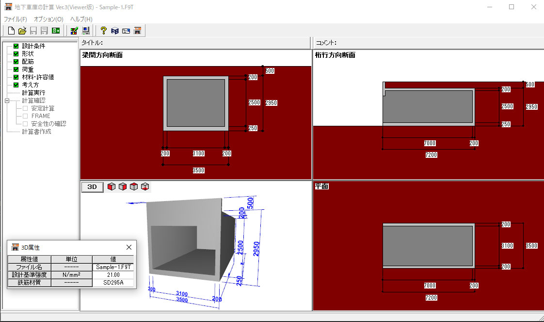Click the New file toolbar icon
544x322 pixels.
(x=11, y=31)
